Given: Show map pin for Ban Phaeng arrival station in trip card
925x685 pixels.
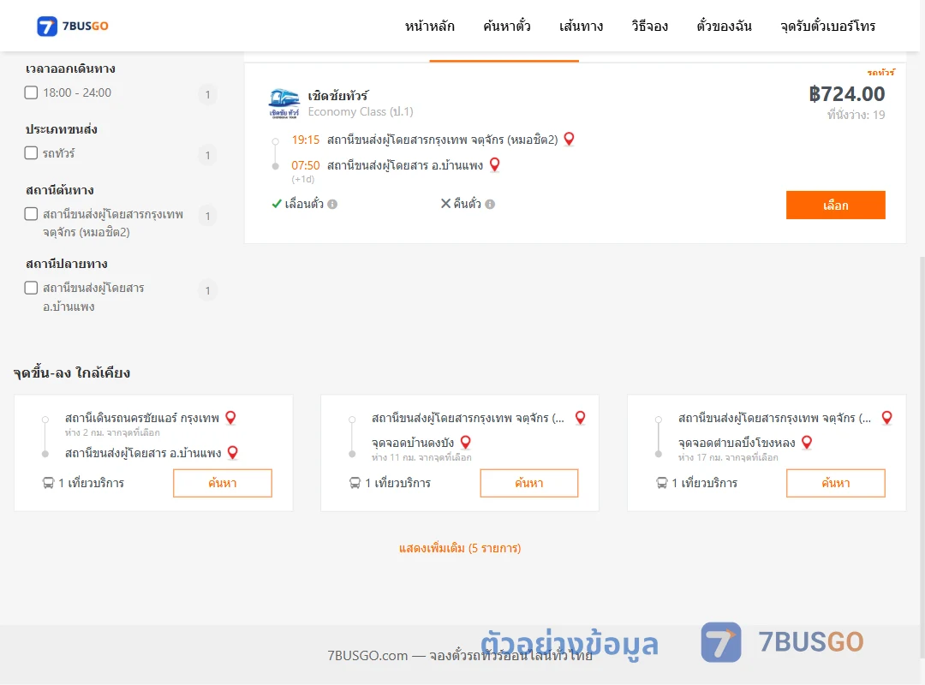Looking at the screenshot, I should click(494, 164).
